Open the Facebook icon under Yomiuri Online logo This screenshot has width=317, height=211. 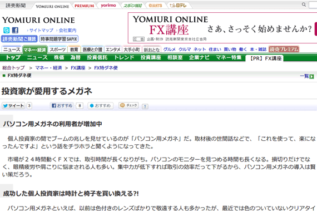pos(15,30)
